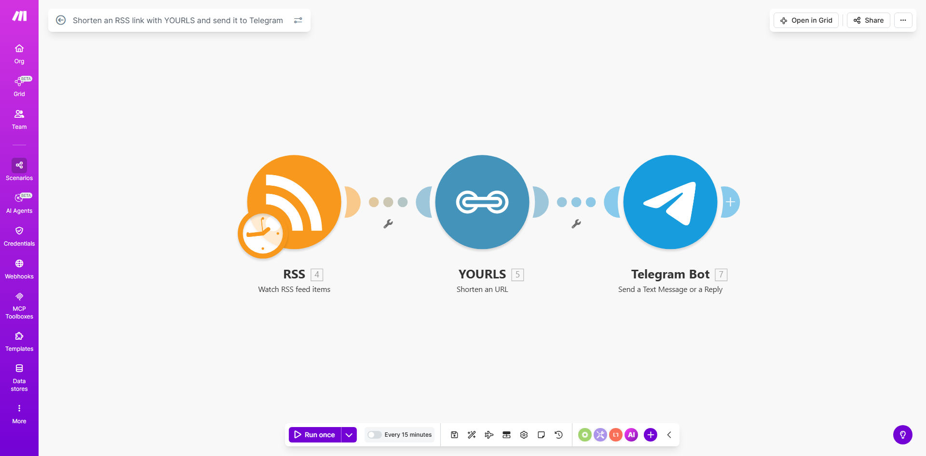Click the Make logo in the sidebar
926x456 pixels.
19,16
